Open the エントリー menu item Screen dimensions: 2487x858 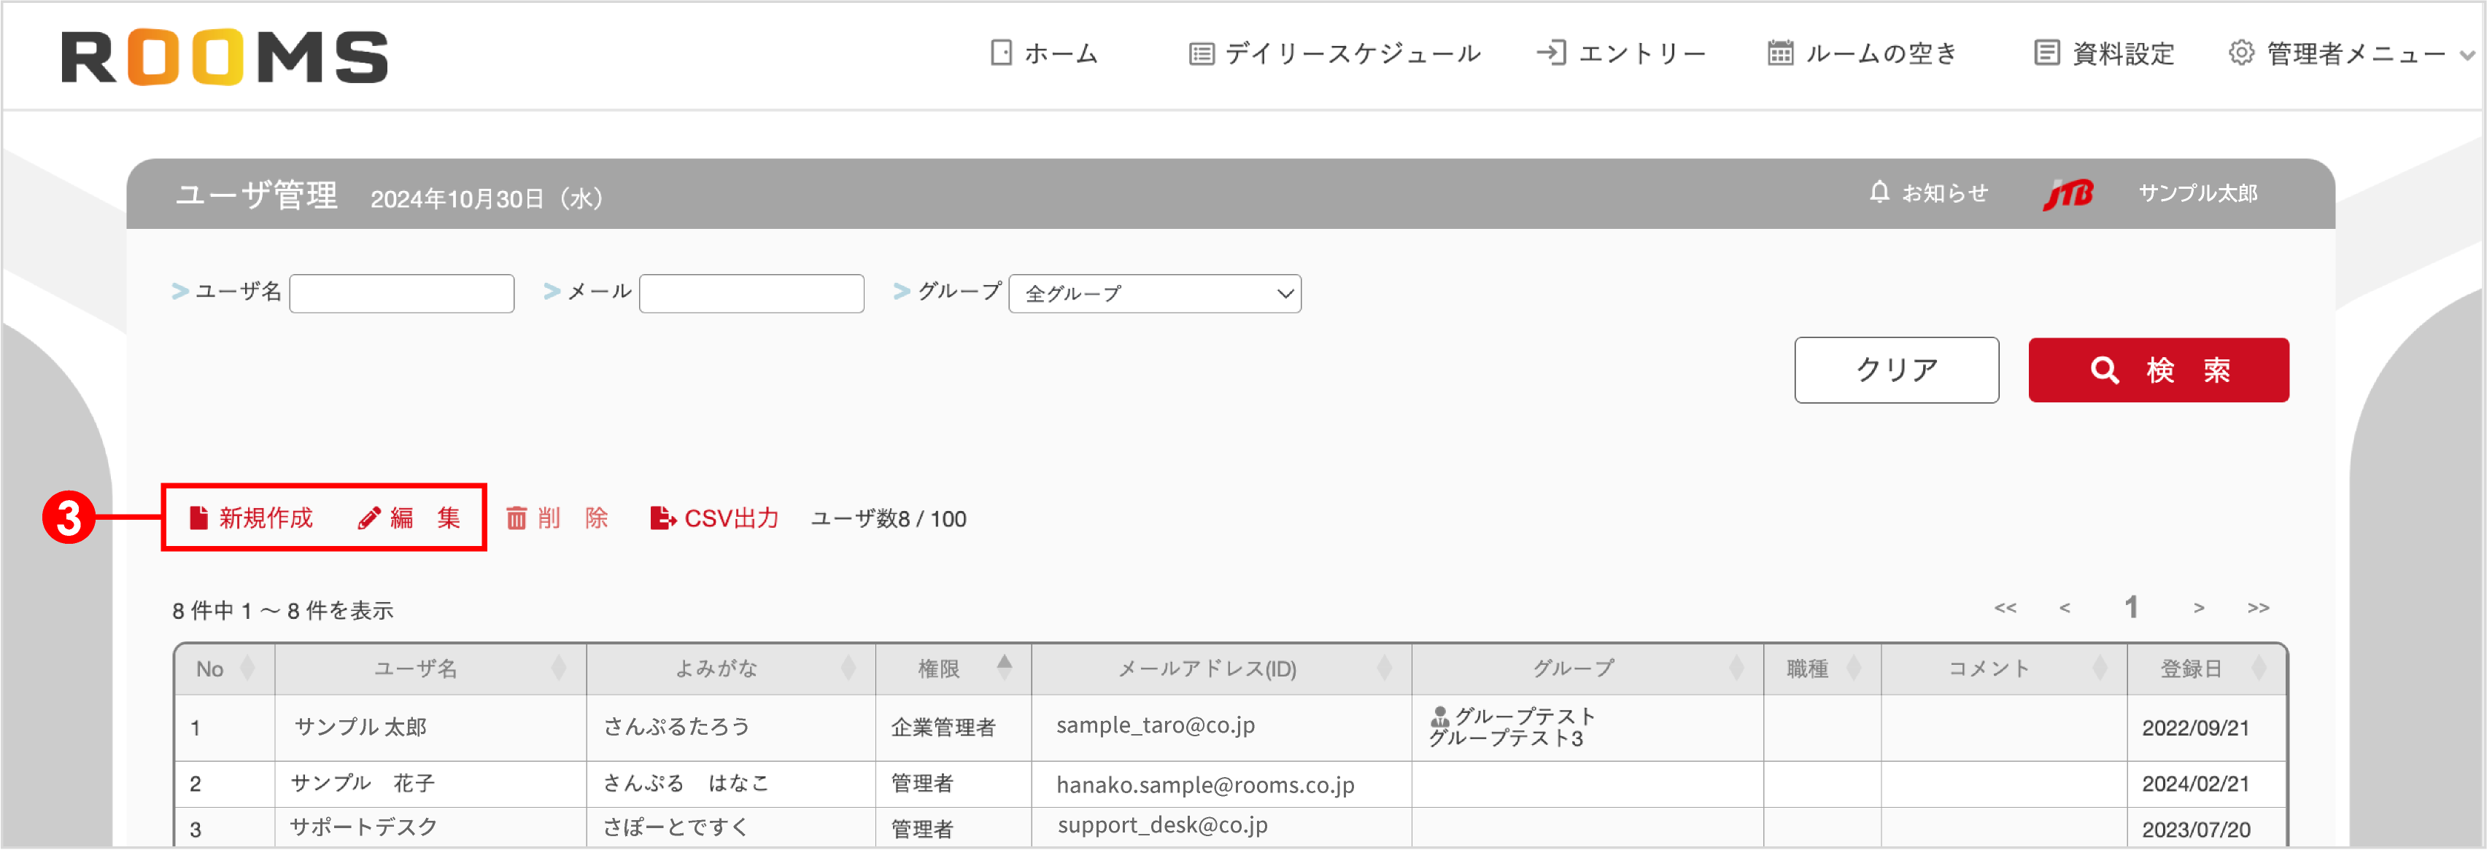click(x=1627, y=54)
